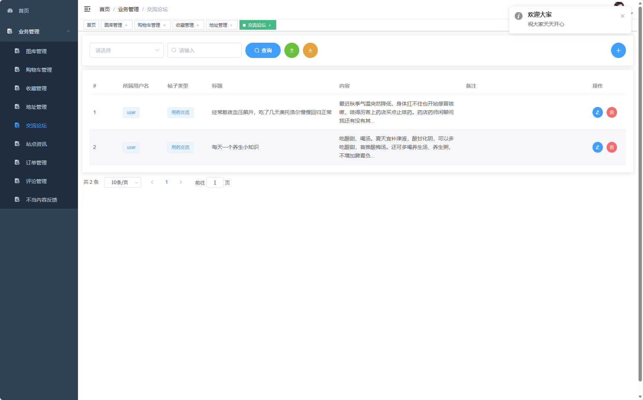The width and height of the screenshot is (643, 400).
Task: Select 站点资讯 in the sidebar
Action: (36, 144)
